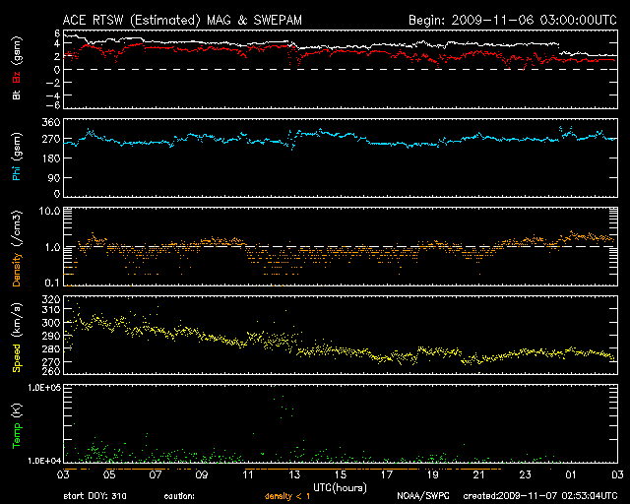Click the 13 hour tick label
This screenshot has width=630, height=504.
pos(292,474)
